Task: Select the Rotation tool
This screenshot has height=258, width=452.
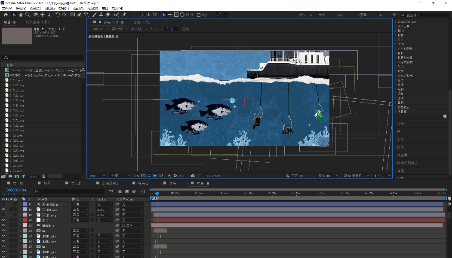Action: point(58,15)
